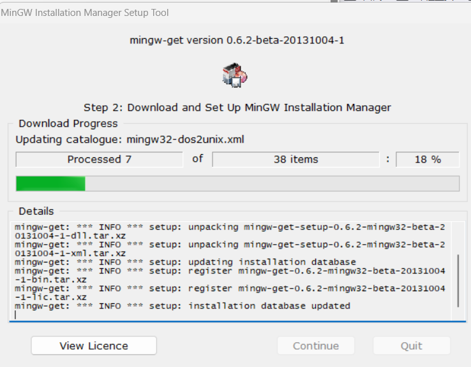Select the '18 %' percentage field

[x=428, y=159]
